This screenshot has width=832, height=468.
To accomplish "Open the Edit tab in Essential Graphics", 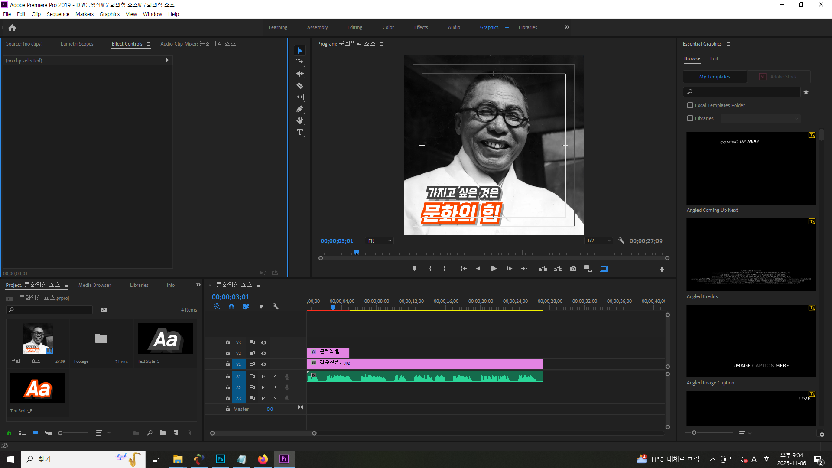I will tap(714, 58).
